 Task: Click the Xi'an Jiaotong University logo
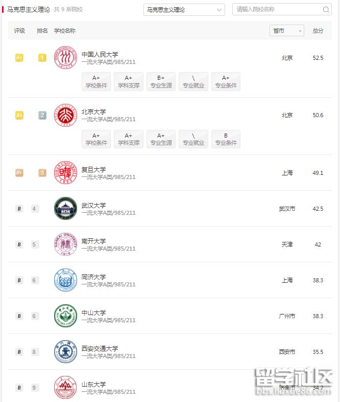[x=65, y=352]
